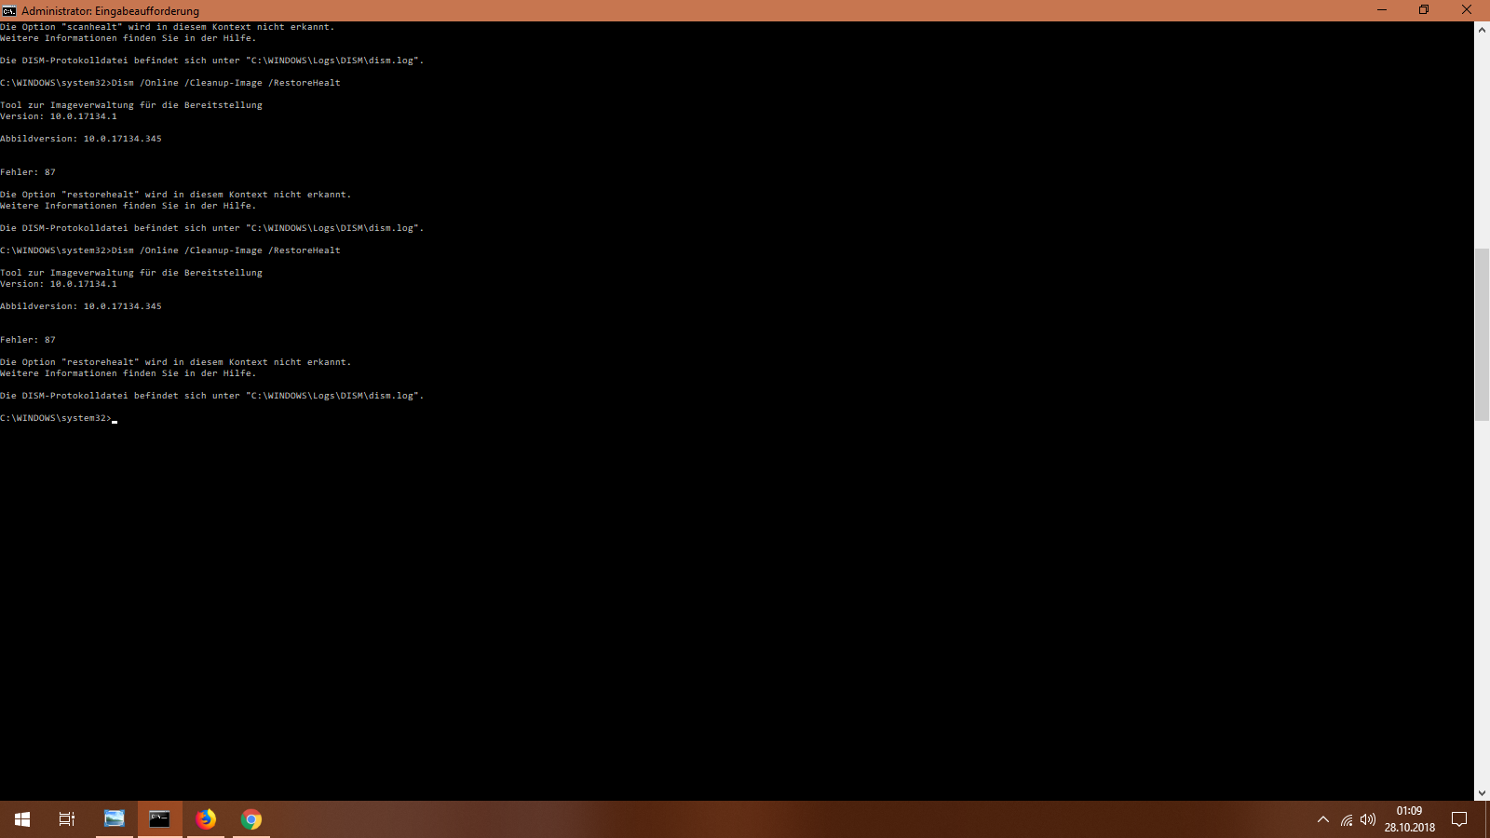1490x838 pixels.
Task: Click the empty "C:\WINDOWS\system32>" prompt line
Action: (56, 418)
